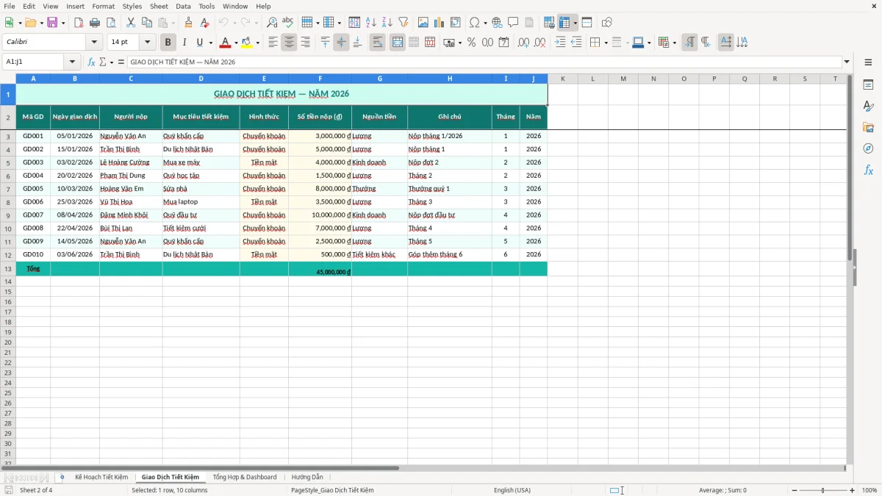The height and width of the screenshot is (496, 882).
Task: Open Special Character omega icon
Action: coord(475,23)
